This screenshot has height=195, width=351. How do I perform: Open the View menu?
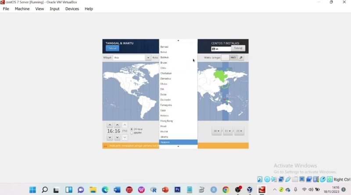(39, 9)
